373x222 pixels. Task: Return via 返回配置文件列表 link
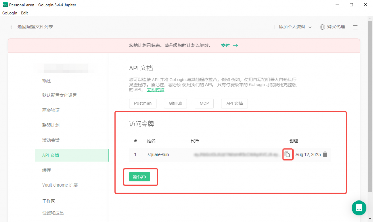35,27
